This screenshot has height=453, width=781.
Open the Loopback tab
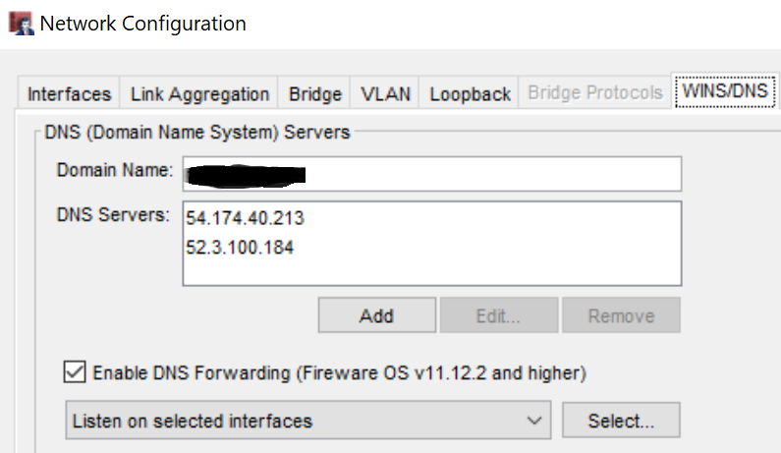point(470,93)
